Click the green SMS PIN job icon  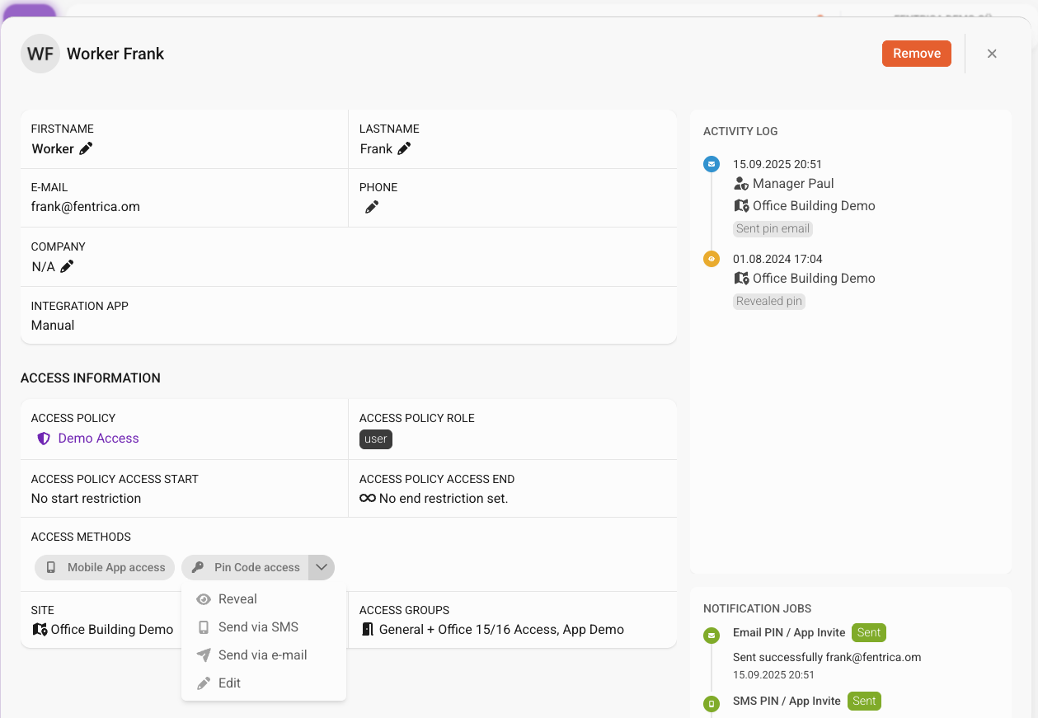click(x=711, y=704)
